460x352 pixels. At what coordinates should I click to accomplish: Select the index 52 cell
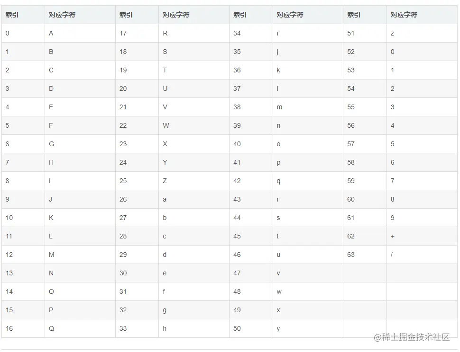click(x=365, y=52)
